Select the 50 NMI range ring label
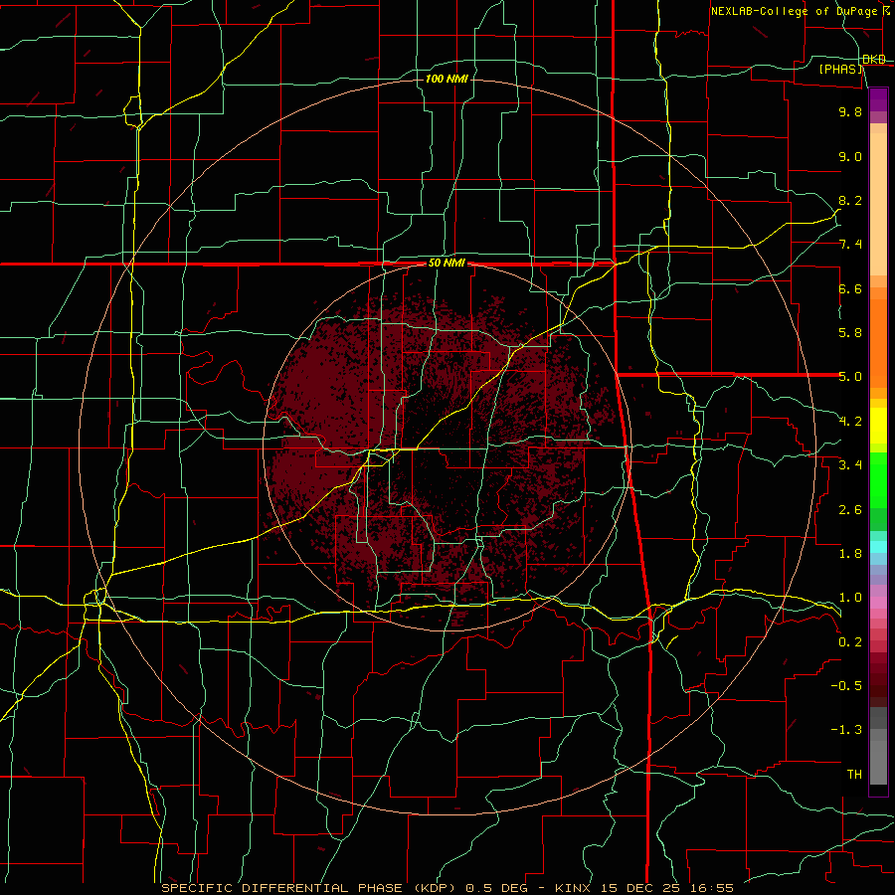Image resolution: width=895 pixels, height=895 pixels. tap(447, 263)
